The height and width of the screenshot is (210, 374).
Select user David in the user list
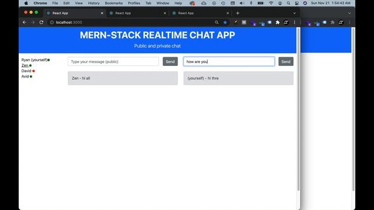coord(26,71)
